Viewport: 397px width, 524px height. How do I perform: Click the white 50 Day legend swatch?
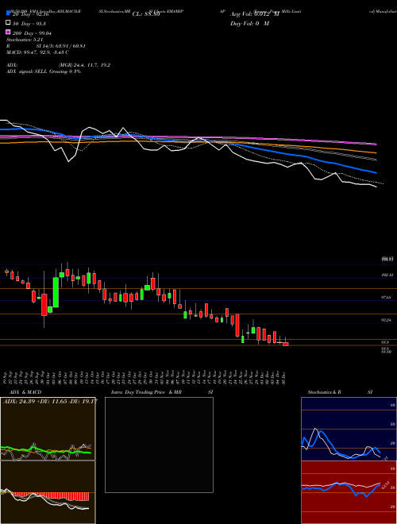[x=8, y=23]
